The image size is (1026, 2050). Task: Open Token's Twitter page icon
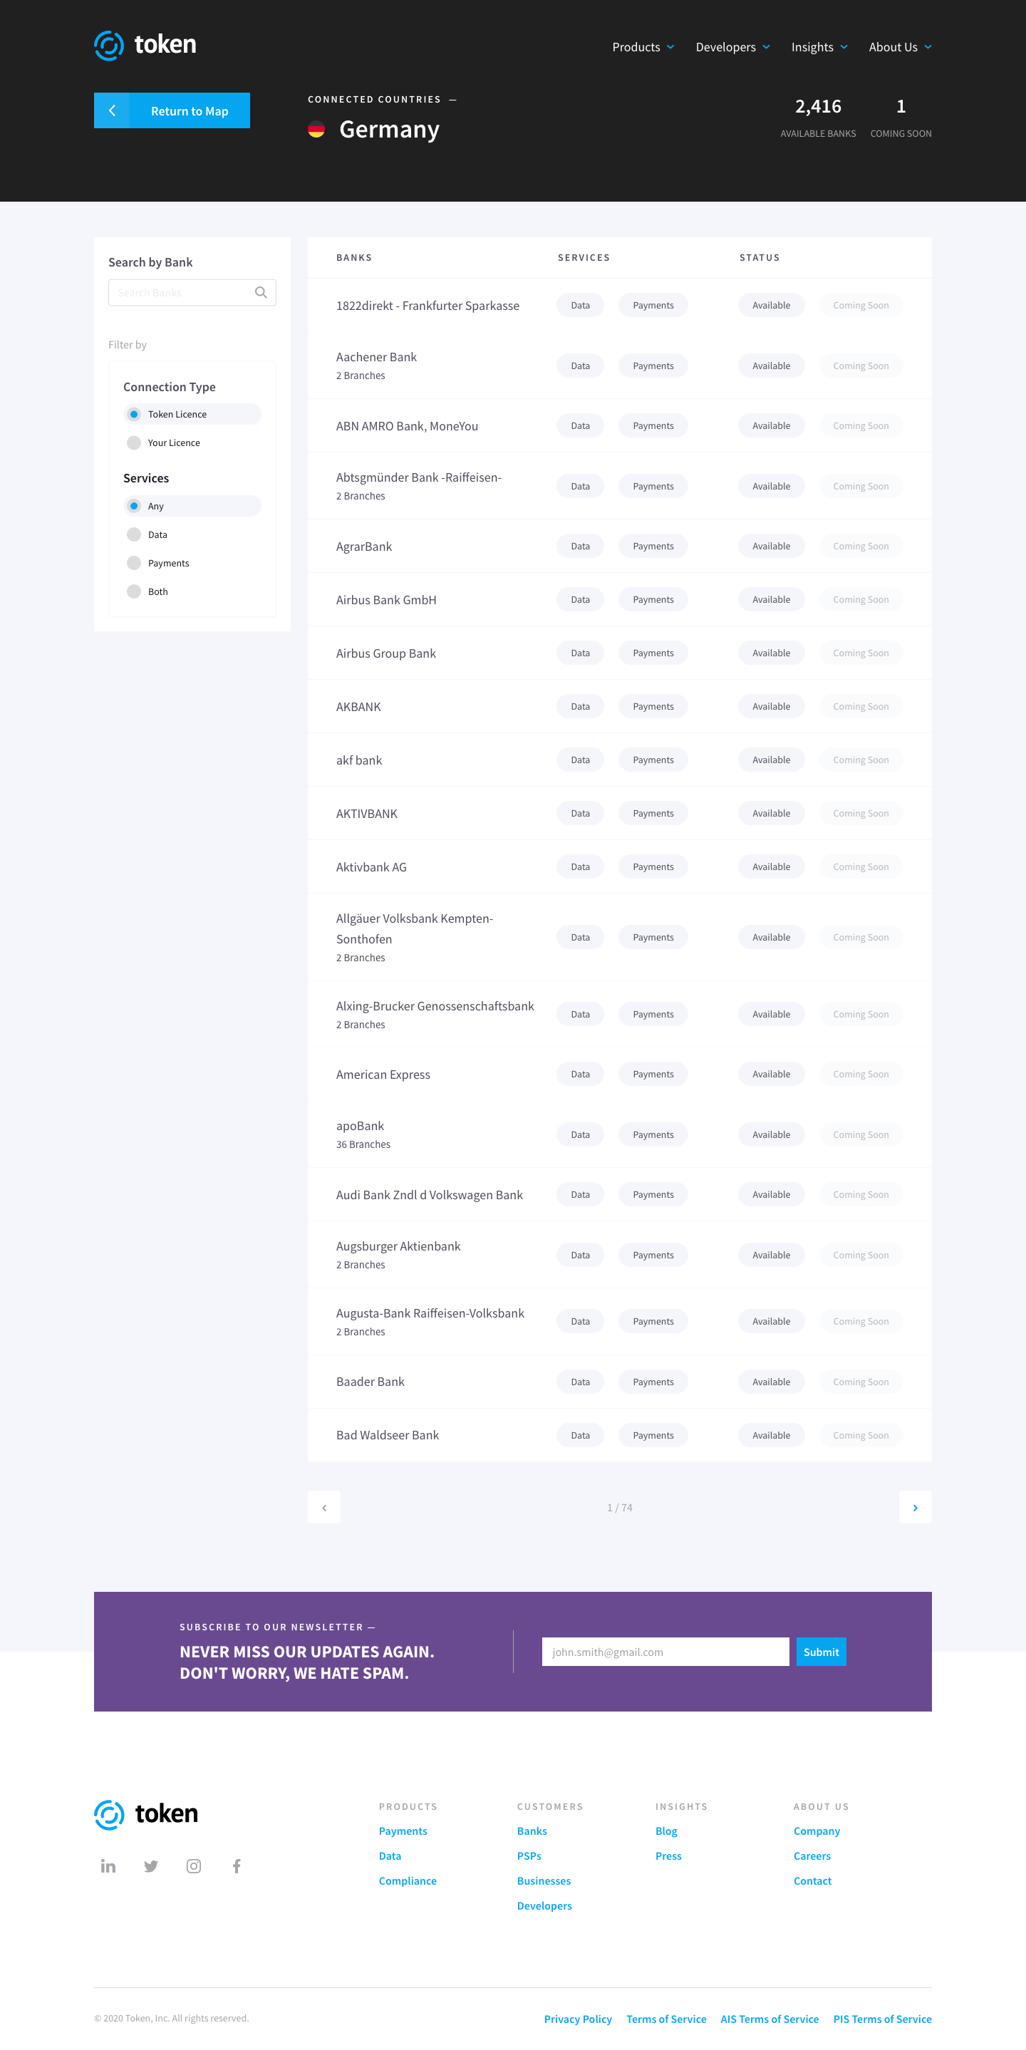coord(150,1866)
